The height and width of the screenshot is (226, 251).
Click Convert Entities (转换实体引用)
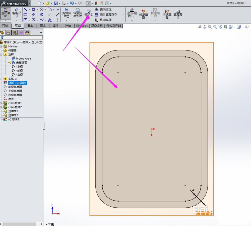click(x=78, y=13)
